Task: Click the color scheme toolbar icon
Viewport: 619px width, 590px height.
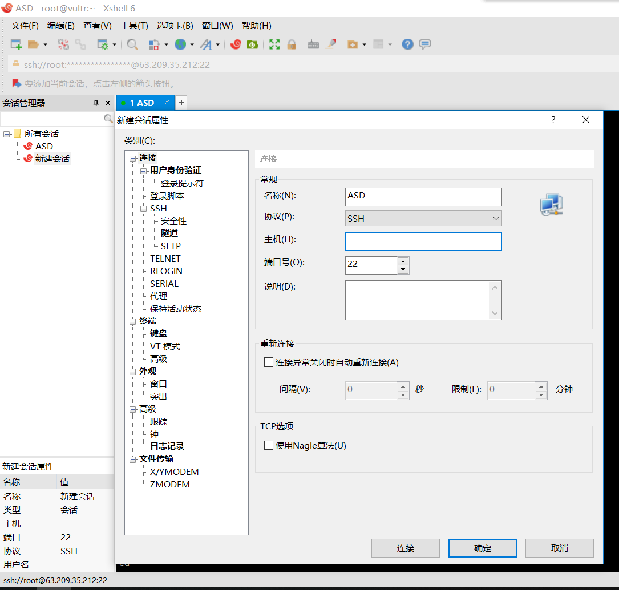Action: pos(154,44)
